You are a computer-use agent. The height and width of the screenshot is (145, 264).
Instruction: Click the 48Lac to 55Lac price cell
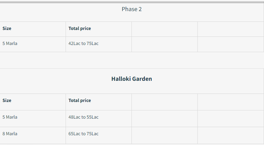[x=84, y=117]
